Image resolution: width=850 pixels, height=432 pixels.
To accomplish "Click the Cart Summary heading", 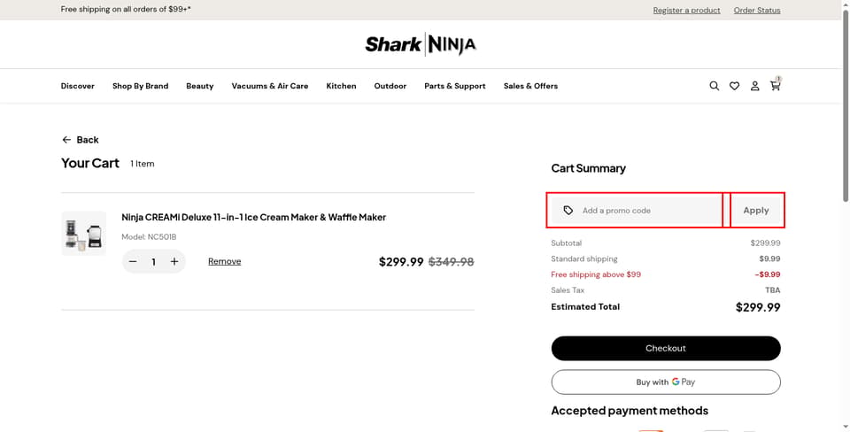I will pyautogui.click(x=588, y=168).
